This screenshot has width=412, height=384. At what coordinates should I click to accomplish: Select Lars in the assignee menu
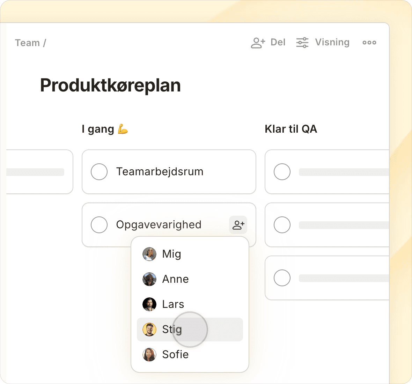pos(173,304)
